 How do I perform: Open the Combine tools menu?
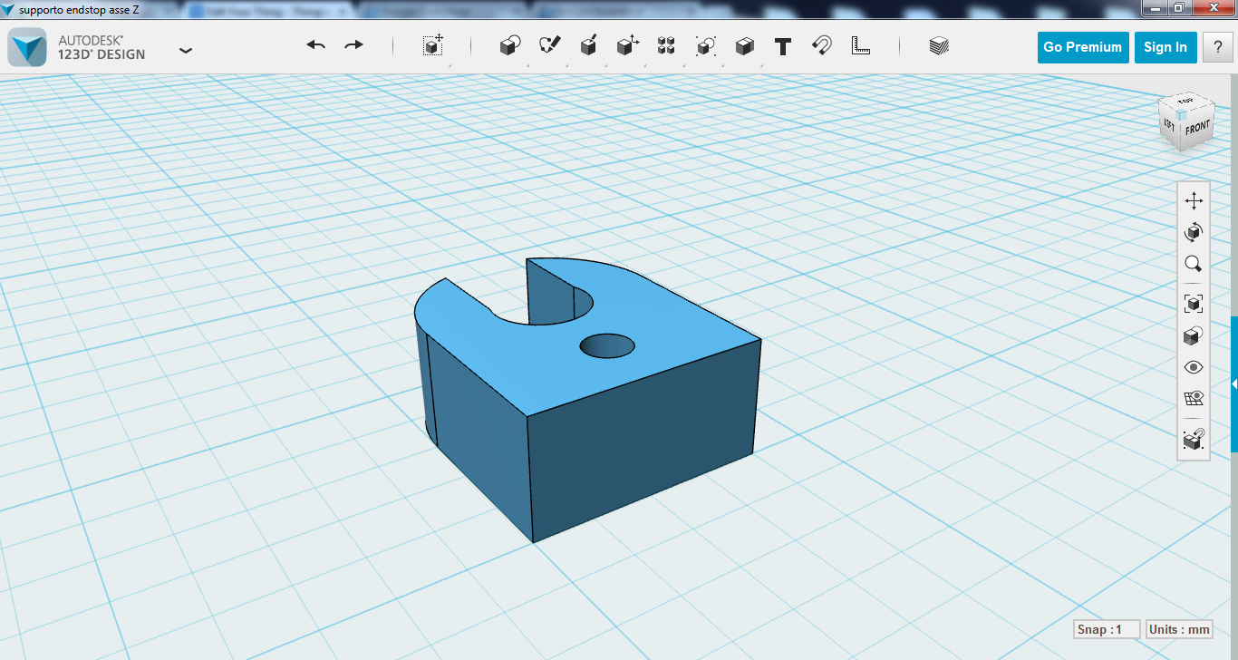click(744, 46)
